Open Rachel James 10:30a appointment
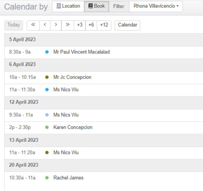This screenshot has height=191, width=203. (x=104, y=178)
